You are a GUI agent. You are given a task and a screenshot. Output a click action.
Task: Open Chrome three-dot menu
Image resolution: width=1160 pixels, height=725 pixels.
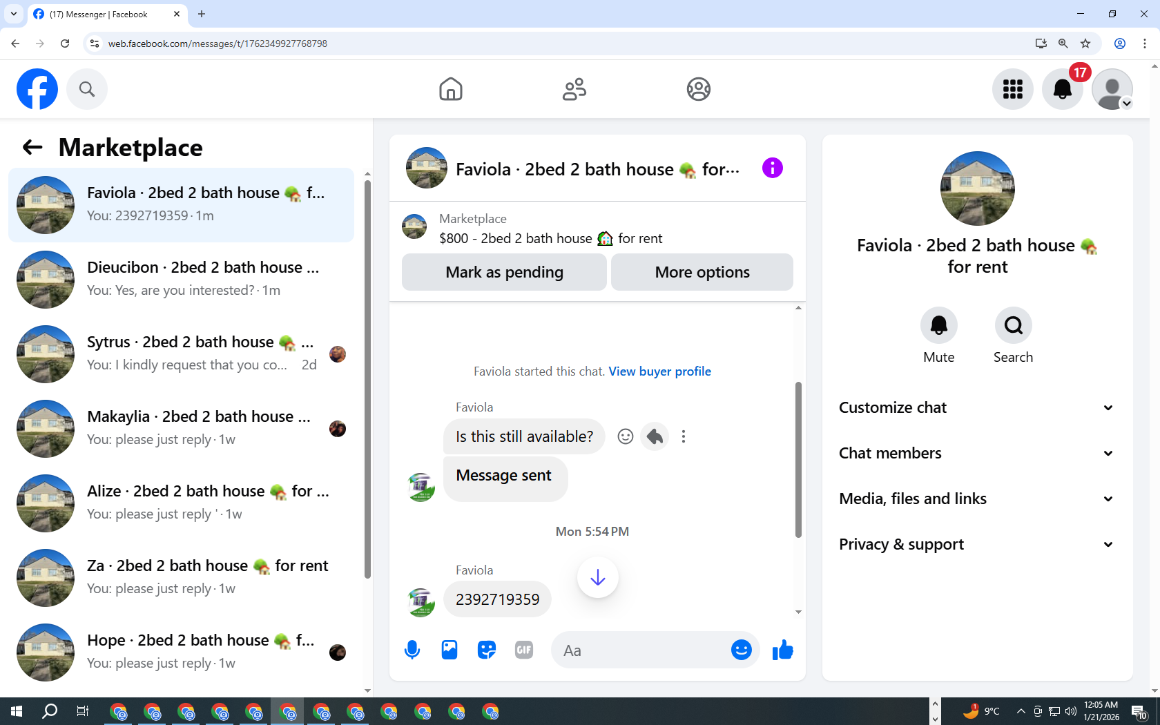(1145, 43)
